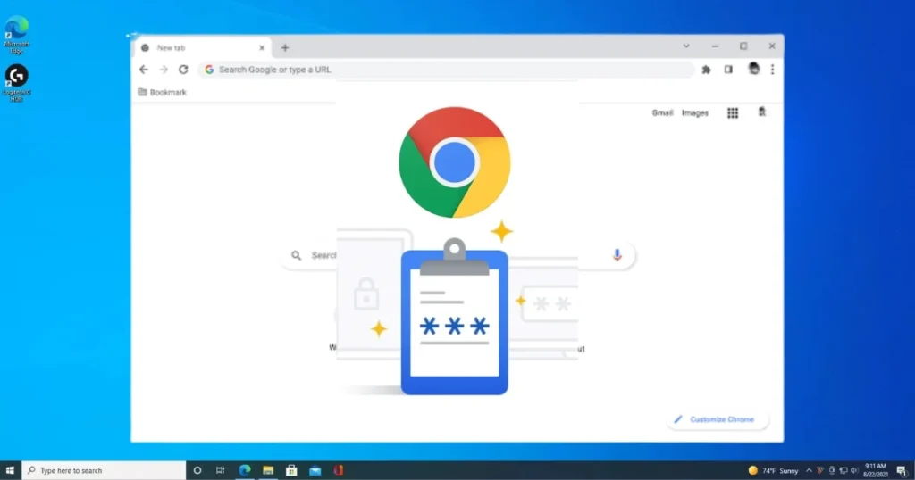The width and height of the screenshot is (915, 480).
Task: Click the volume speaker tray icon
Action: [854, 470]
